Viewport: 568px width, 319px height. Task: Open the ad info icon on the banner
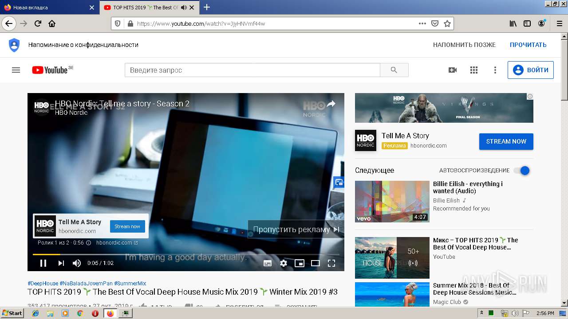coord(530,96)
